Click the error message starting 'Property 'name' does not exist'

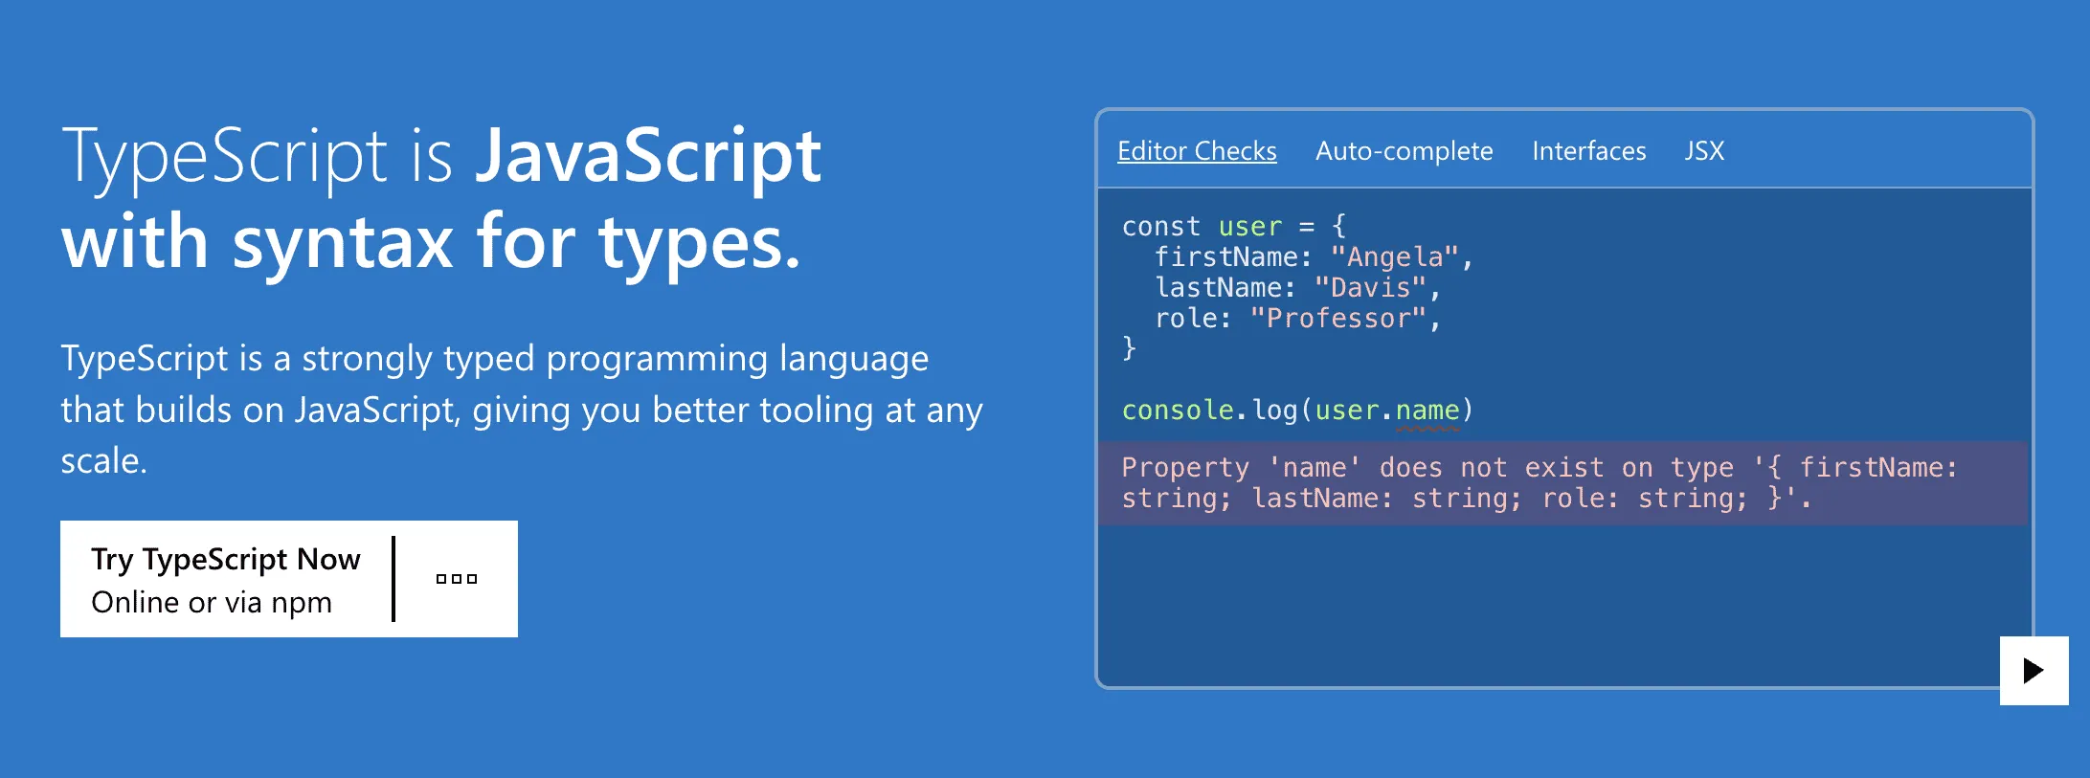point(1562,482)
